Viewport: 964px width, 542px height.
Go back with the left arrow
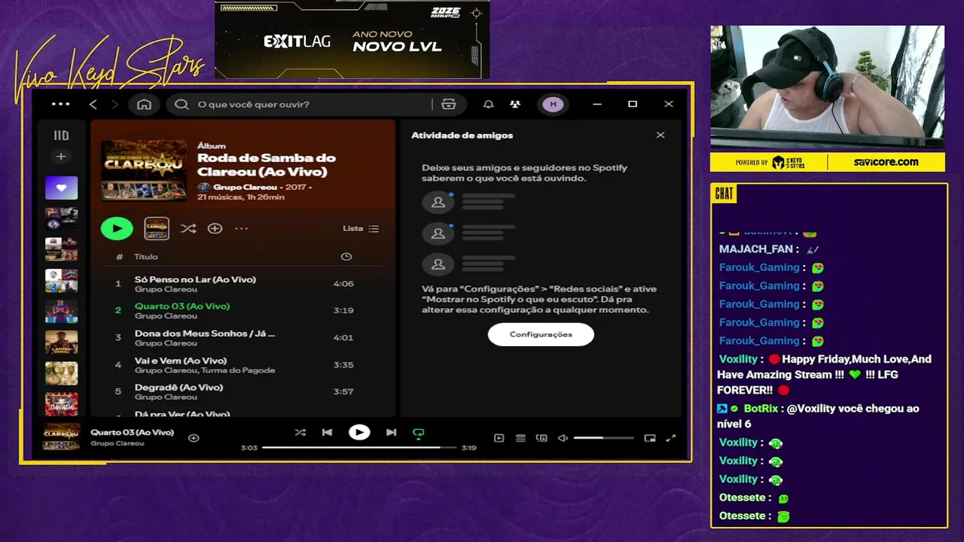click(93, 105)
